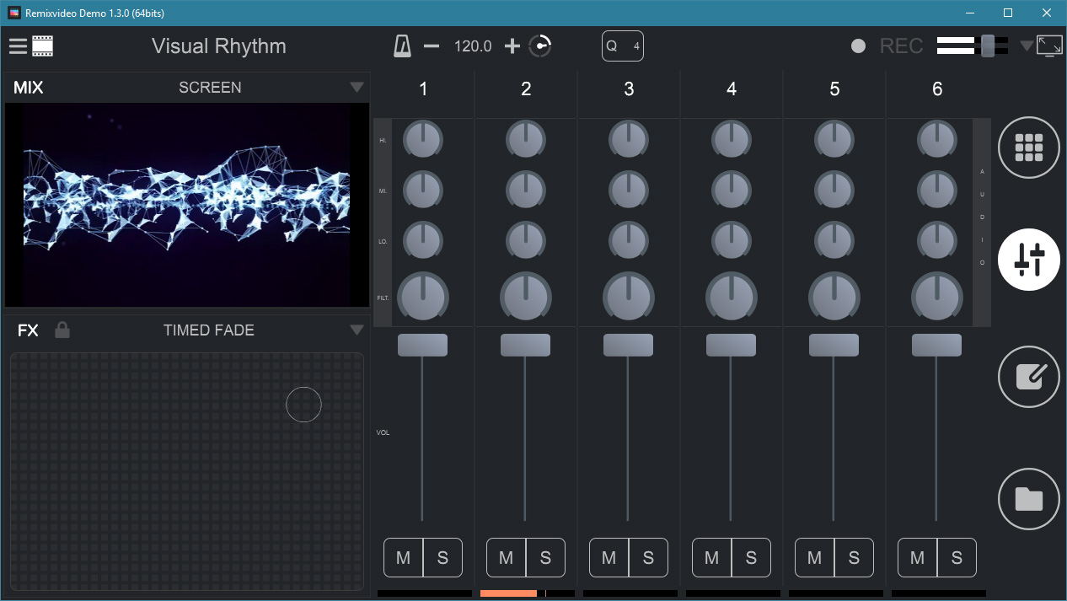Click the fullscreen output icon
This screenshot has height=601, width=1067.
[1049, 46]
